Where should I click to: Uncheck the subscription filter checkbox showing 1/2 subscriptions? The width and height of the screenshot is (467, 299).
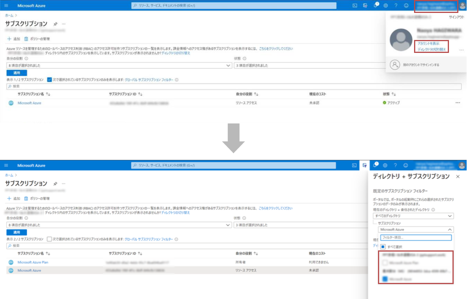click(x=49, y=80)
